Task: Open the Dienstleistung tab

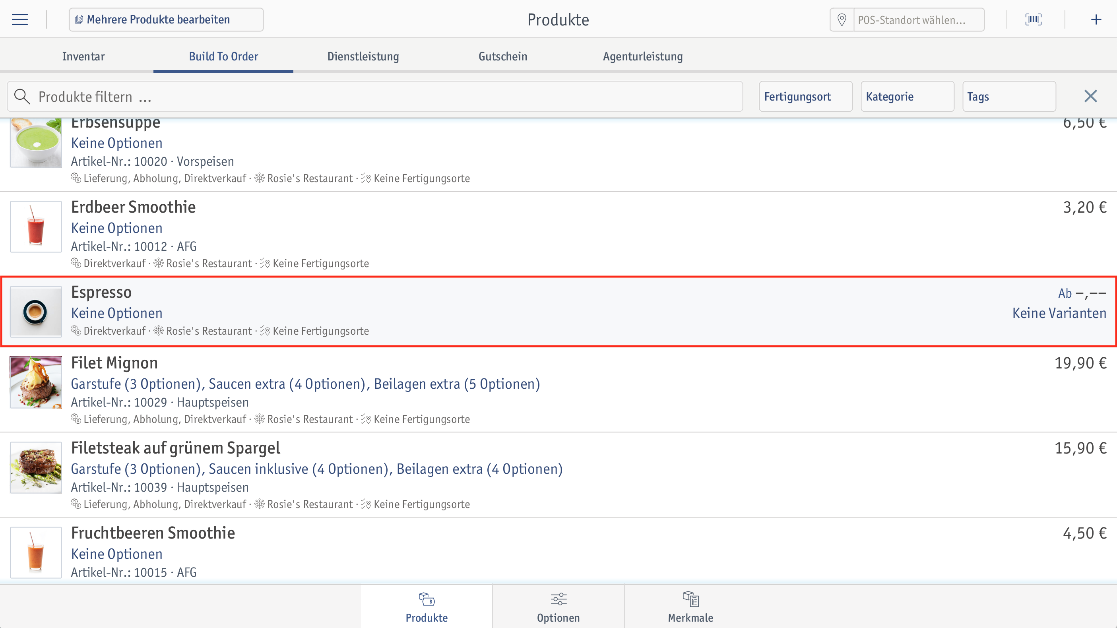Action: pyautogui.click(x=363, y=56)
